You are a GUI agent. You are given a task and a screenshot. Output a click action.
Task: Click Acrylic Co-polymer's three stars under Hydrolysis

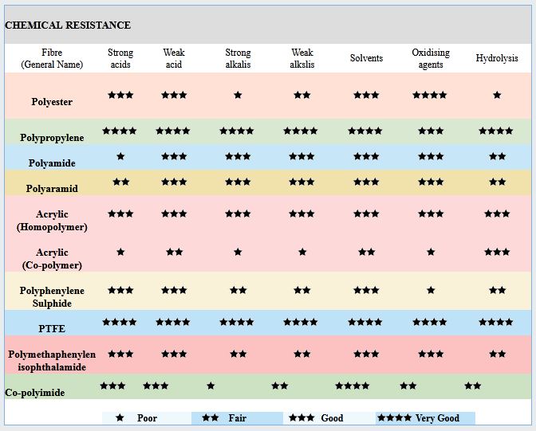coord(497,253)
